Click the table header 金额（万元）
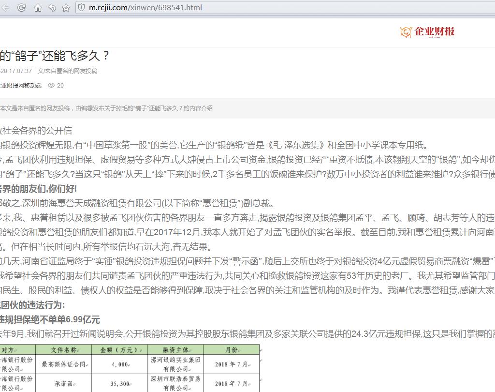495x392 pixels. click(x=120, y=349)
